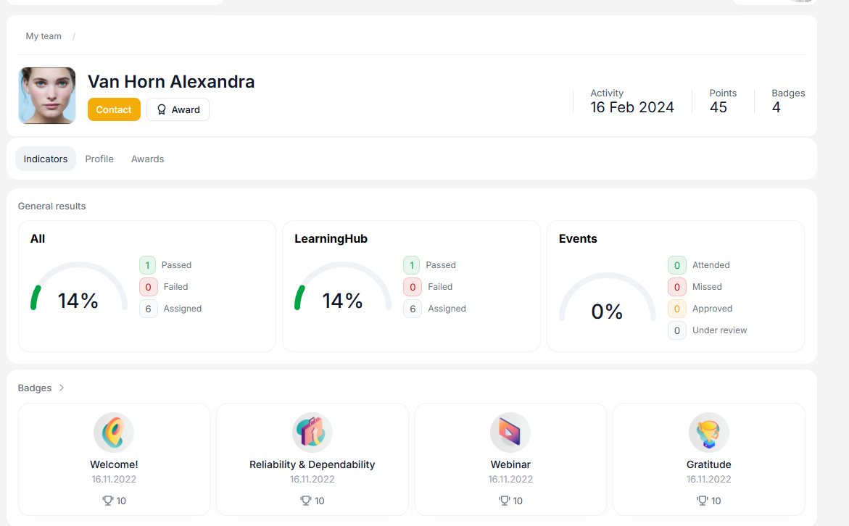The height and width of the screenshot is (526, 849).
Task: Click trophy points icon under Gratitude badge
Action: click(x=702, y=501)
